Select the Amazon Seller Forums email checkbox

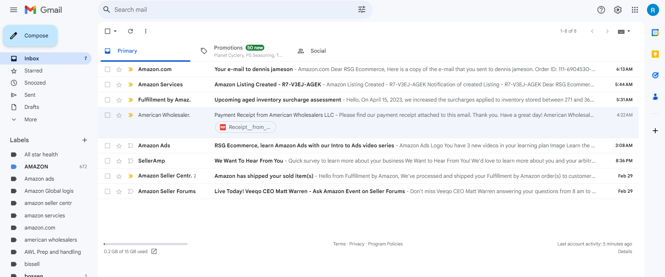pyautogui.click(x=108, y=191)
